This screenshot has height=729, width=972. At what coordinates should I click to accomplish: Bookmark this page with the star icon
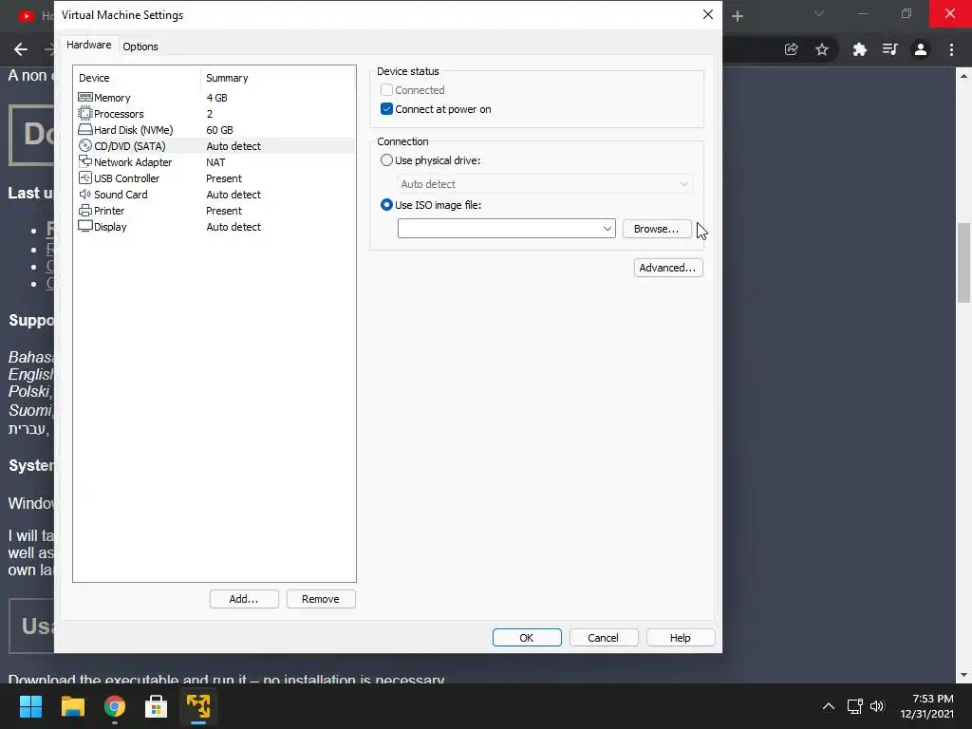[x=822, y=49]
